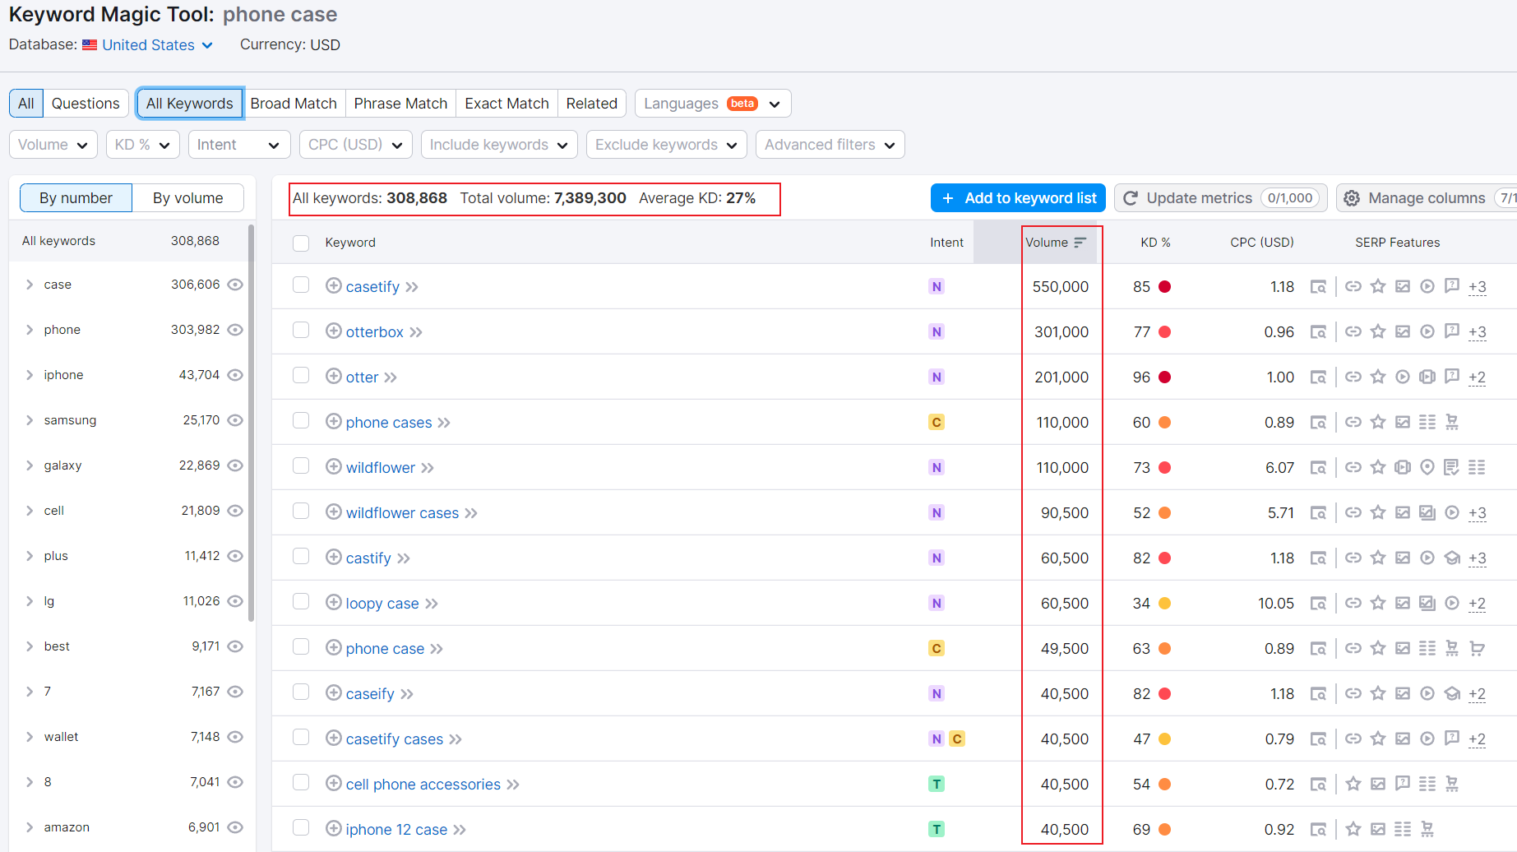Check the phone case row checkbox

point(301,646)
